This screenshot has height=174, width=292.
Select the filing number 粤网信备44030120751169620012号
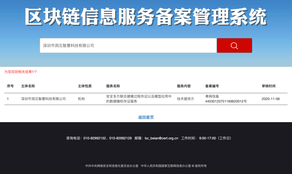[226, 99]
